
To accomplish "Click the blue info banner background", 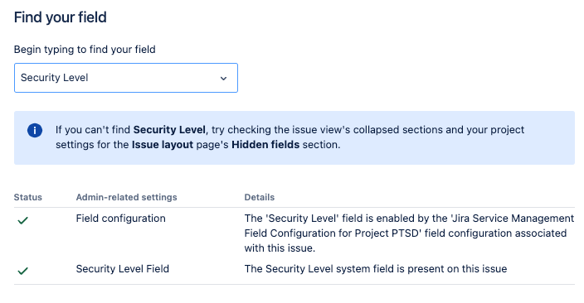I will (x=294, y=137).
